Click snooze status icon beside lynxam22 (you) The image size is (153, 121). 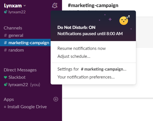point(6,84)
